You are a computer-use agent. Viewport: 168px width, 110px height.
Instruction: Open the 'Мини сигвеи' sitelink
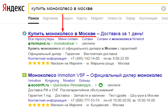coord(68,39)
